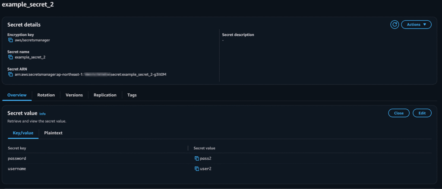Copy the encryption key aws/secretsmanager
This screenshot has height=189, width=442.
pos(10,40)
